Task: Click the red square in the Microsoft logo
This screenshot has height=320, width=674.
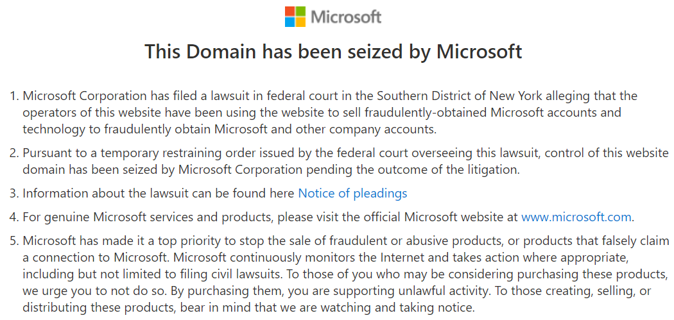Action: 289,11
